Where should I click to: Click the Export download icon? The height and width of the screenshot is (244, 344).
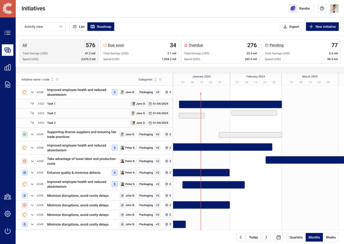[x=285, y=26]
